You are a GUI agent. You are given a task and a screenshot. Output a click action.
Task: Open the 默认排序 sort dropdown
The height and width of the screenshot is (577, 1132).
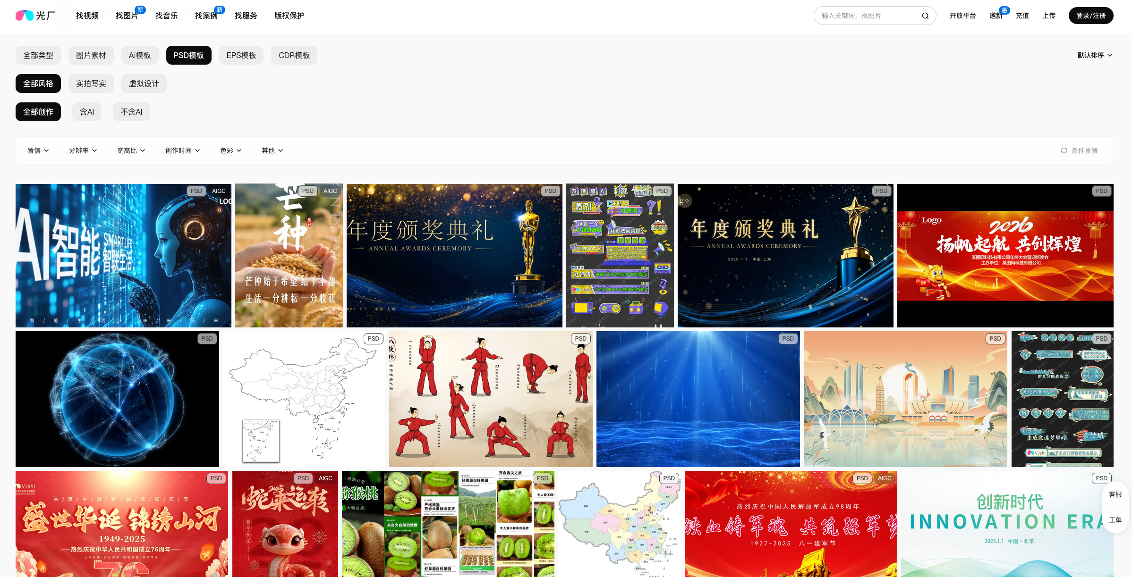pyautogui.click(x=1094, y=55)
